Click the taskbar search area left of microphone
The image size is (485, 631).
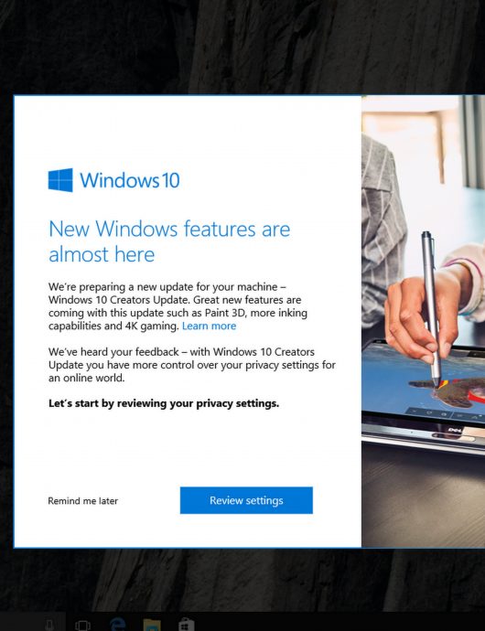tap(20, 622)
